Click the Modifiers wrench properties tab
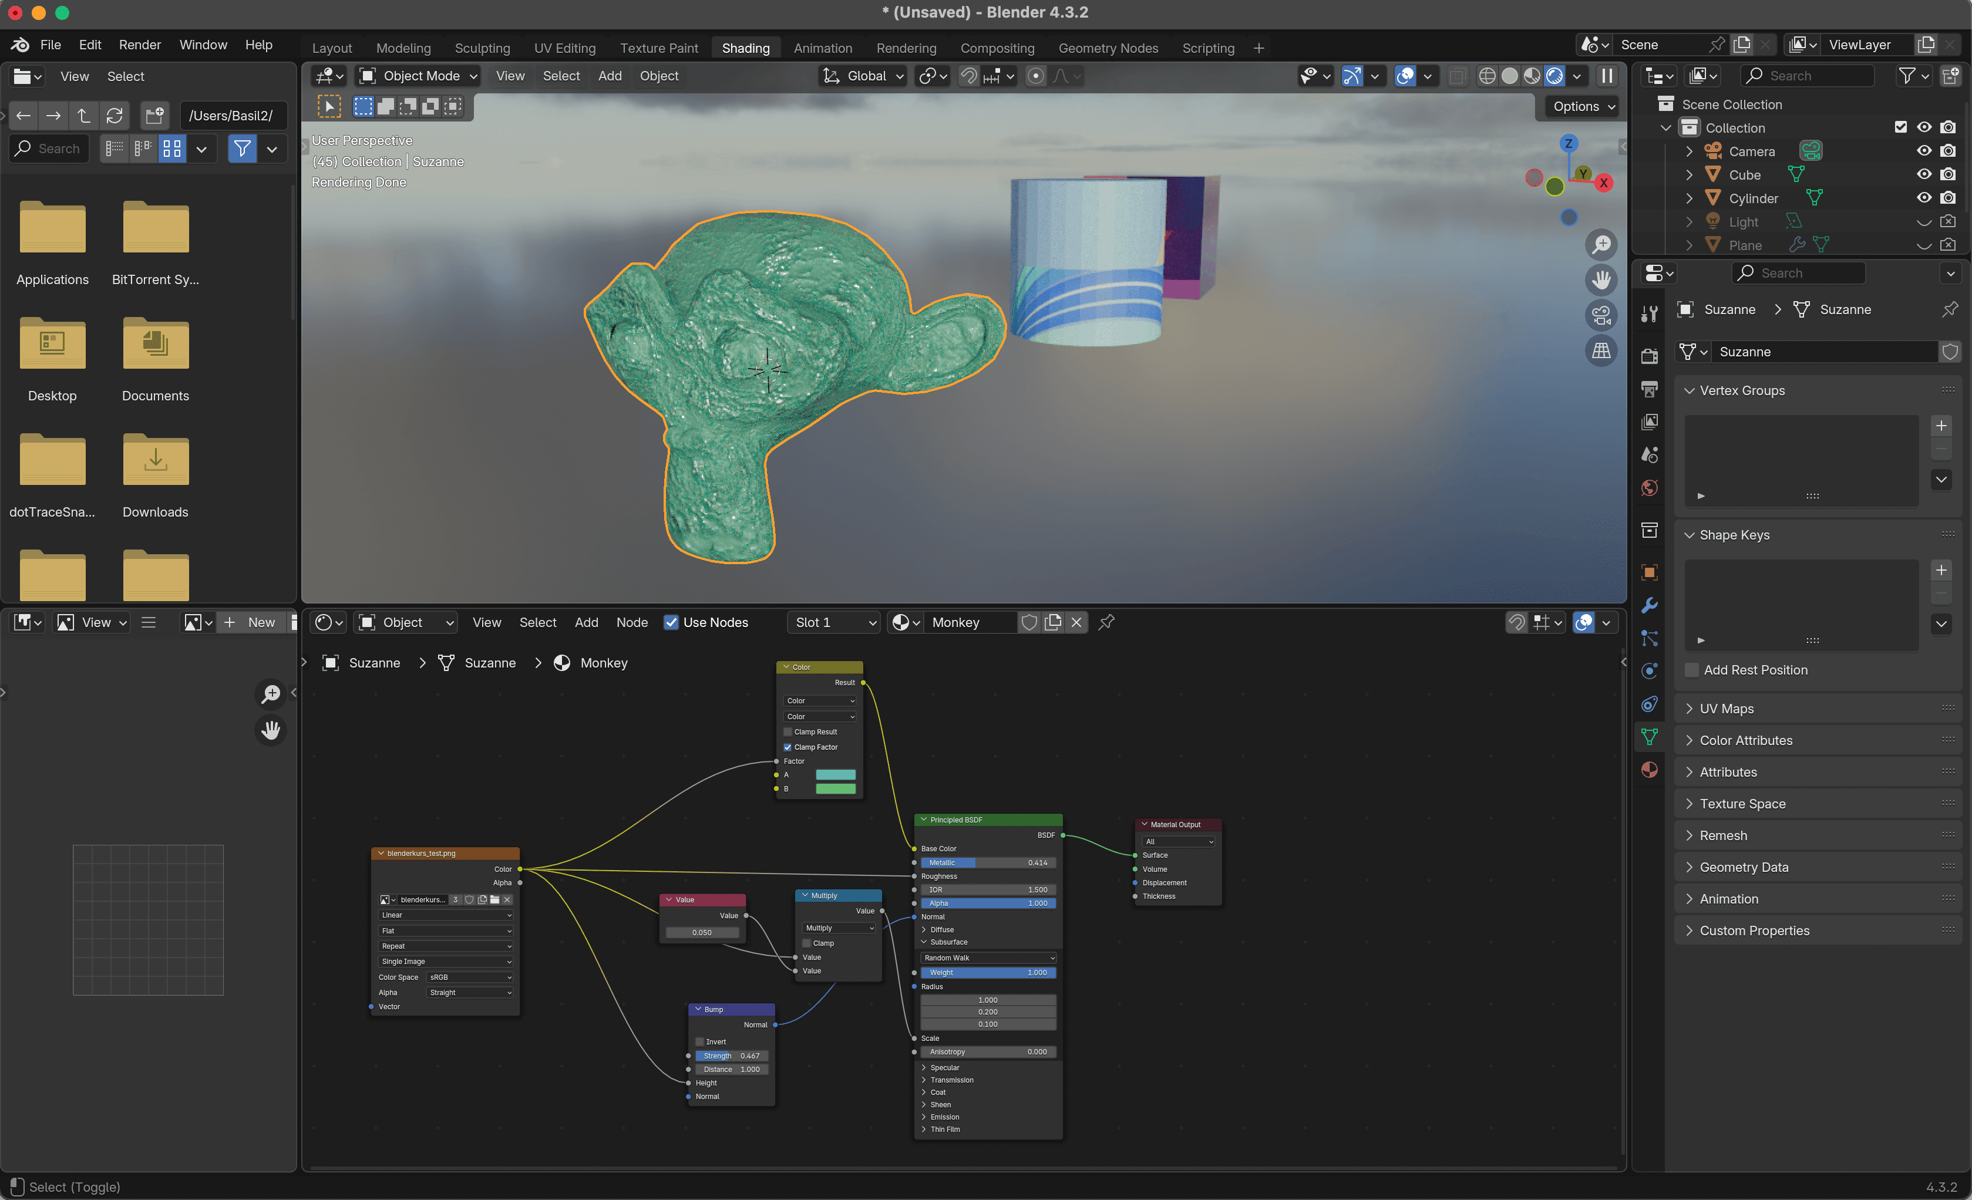 click(1648, 606)
